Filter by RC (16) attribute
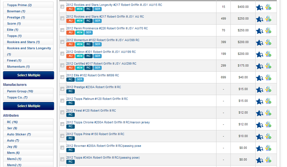 (x=12, y=122)
